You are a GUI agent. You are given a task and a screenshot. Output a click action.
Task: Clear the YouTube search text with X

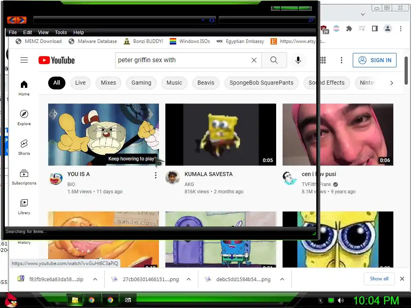tap(254, 60)
